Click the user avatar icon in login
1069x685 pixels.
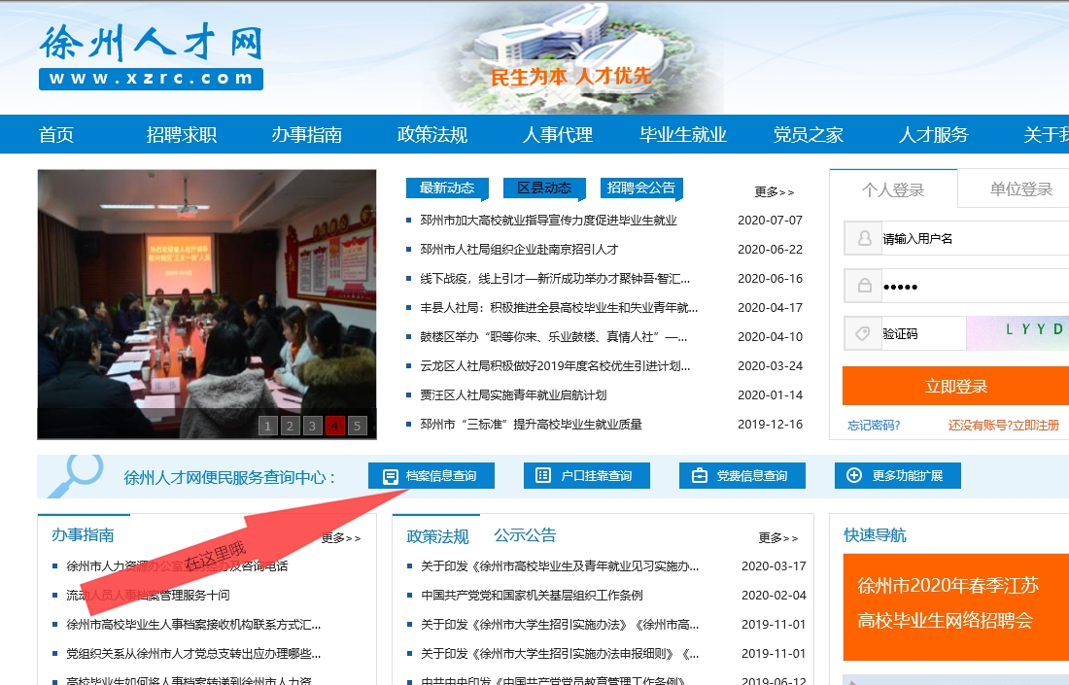click(863, 238)
